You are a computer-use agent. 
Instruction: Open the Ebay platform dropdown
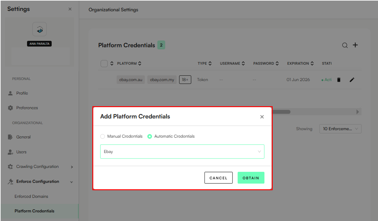tap(182, 152)
